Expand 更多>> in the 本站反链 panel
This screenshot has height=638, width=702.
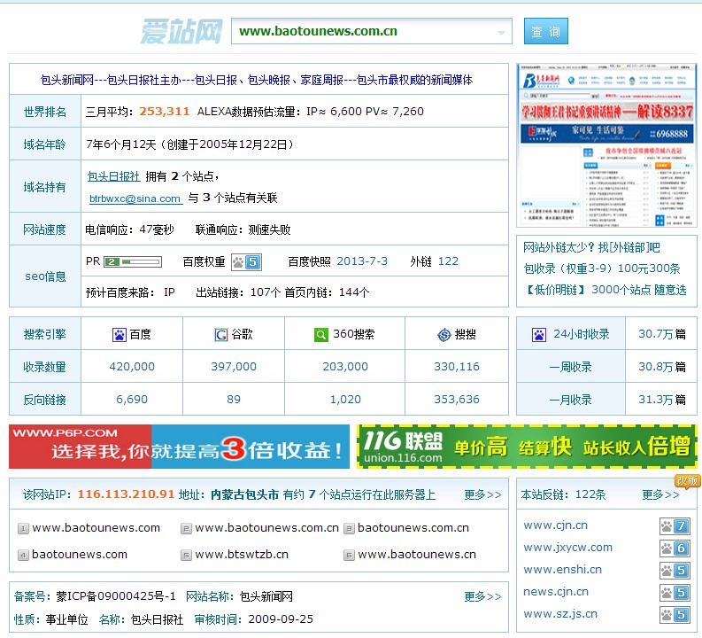point(660,494)
